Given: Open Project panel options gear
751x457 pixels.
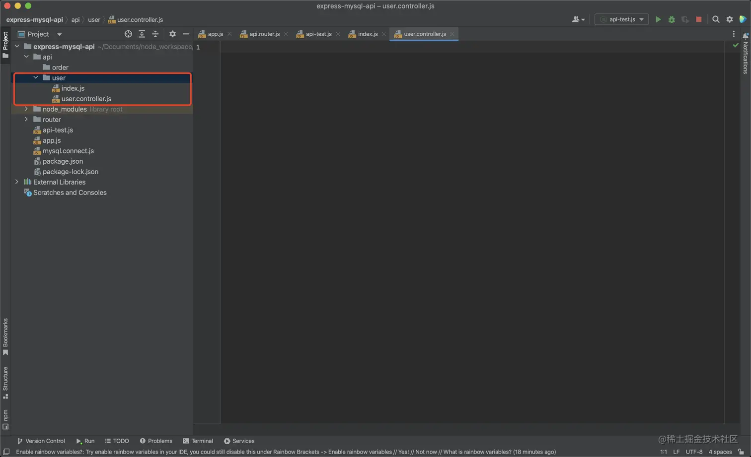Looking at the screenshot, I should click(172, 34).
